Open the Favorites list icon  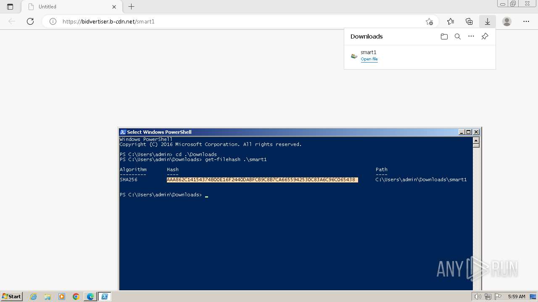coord(451,21)
